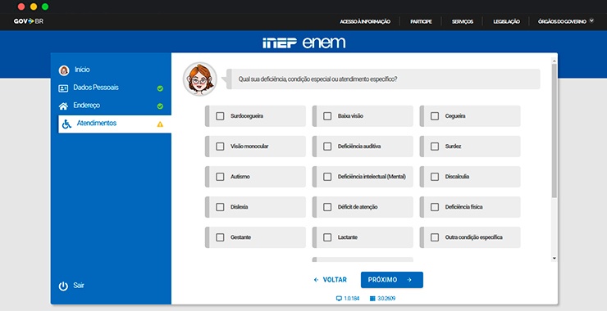Click the yellow warning icon beside Atendimentos
The width and height of the screenshot is (607, 311).
click(160, 124)
